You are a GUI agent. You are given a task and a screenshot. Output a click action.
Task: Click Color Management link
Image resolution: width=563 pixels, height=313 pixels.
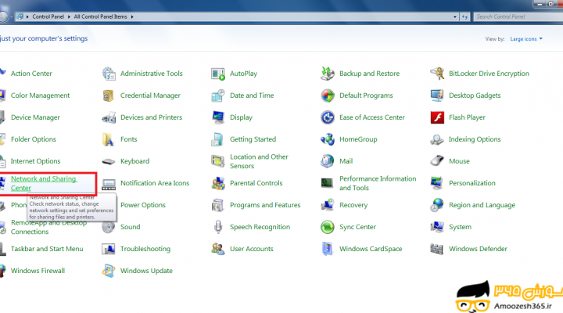point(40,95)
